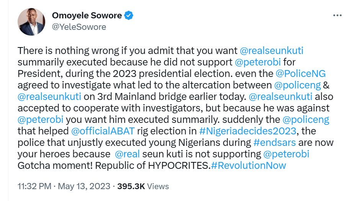Screen dimensions: 348x201
Task: Click the @YeleSowore handle
Action: click(x=79, y=27)
